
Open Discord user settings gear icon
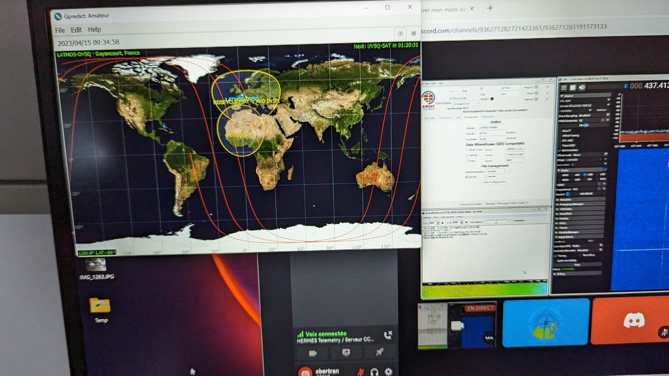[x=388, y=372]
